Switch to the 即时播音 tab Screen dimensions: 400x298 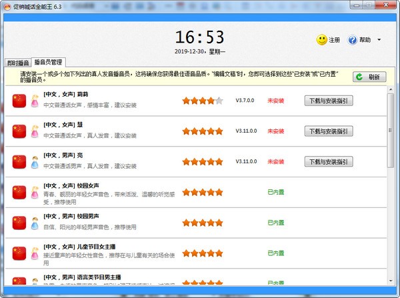pos(19,62)
